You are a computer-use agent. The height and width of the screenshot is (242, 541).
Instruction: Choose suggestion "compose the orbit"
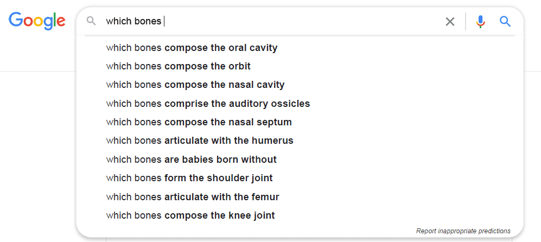178,66
